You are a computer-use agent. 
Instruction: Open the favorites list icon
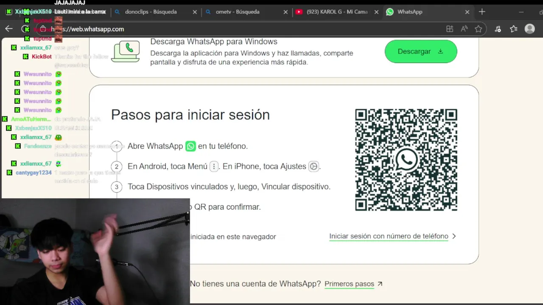[x=514, y=29]
